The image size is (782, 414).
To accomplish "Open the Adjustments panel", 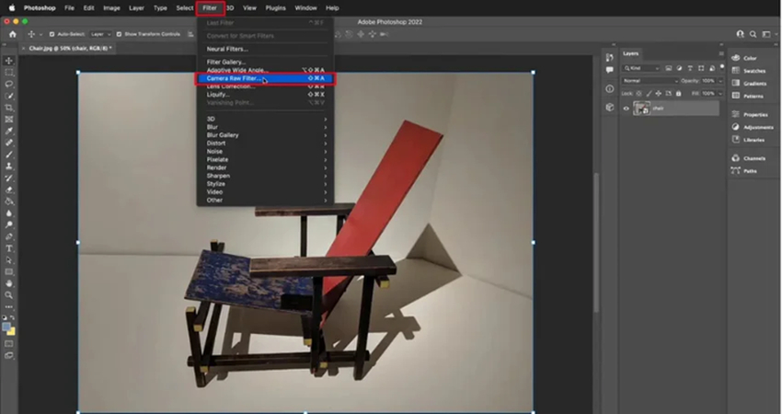I will pos(752,127).
